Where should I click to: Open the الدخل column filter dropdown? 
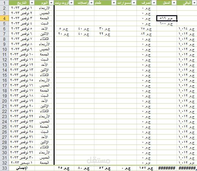pyautogui.click(x=174, y=3)
